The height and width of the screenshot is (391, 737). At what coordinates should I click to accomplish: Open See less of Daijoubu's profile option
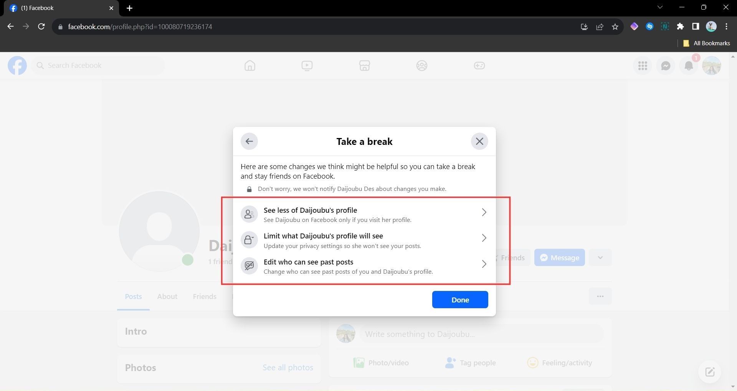click(364, 214)
